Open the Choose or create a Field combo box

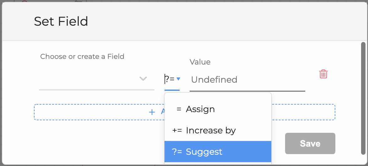click(x=91, y=79)
